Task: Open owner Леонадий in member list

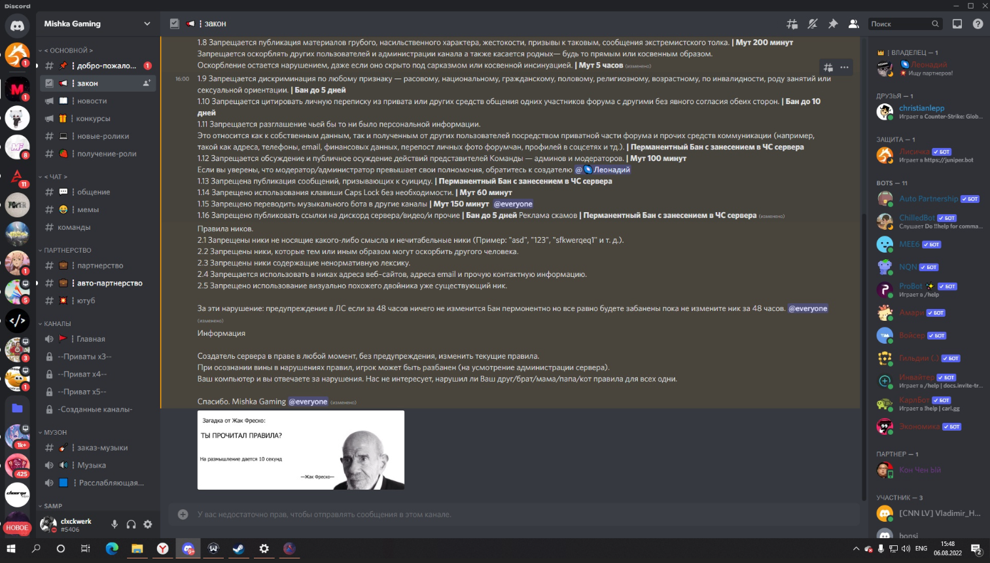Action: (x=929, y=68)
